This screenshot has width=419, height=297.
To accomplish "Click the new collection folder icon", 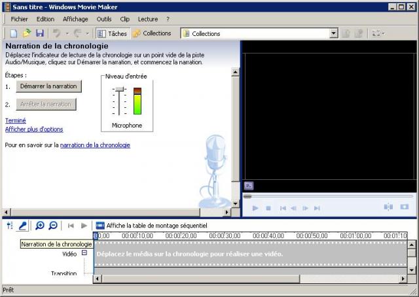I will click(359, 33).
